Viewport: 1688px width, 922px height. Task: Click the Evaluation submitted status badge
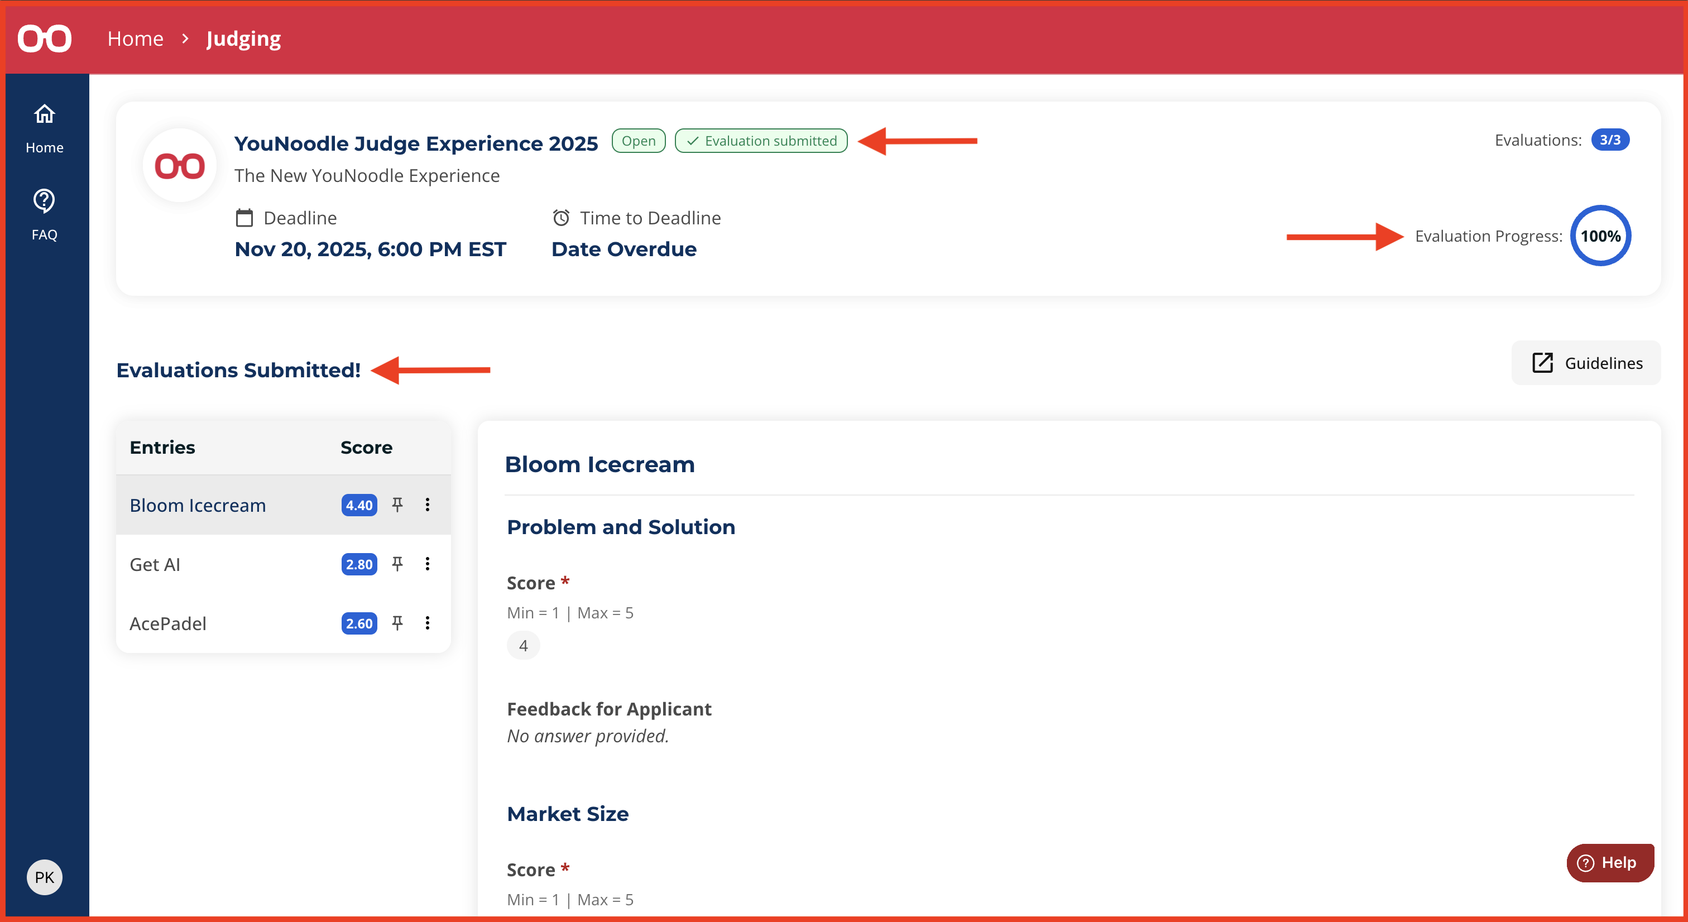pos(761,141)
